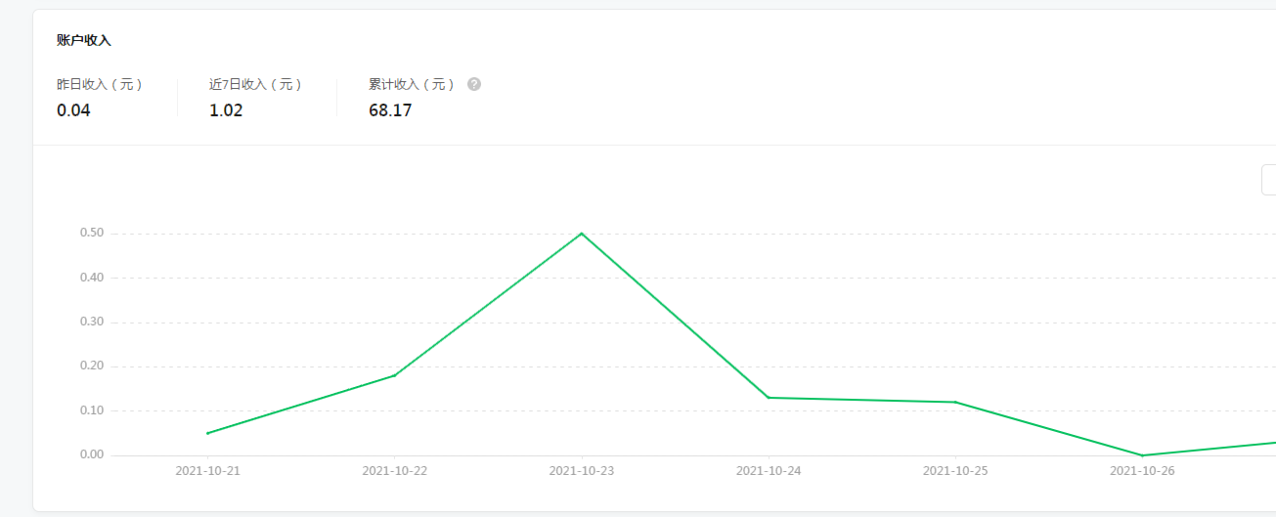The width and height of the screenshot is (1276, 517).
Task: Click the 近7日收入（元） label
Action: (255, 85)
